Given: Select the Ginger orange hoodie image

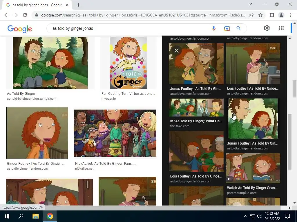Looking at the screenshot, I should click(x=37, y=133).
